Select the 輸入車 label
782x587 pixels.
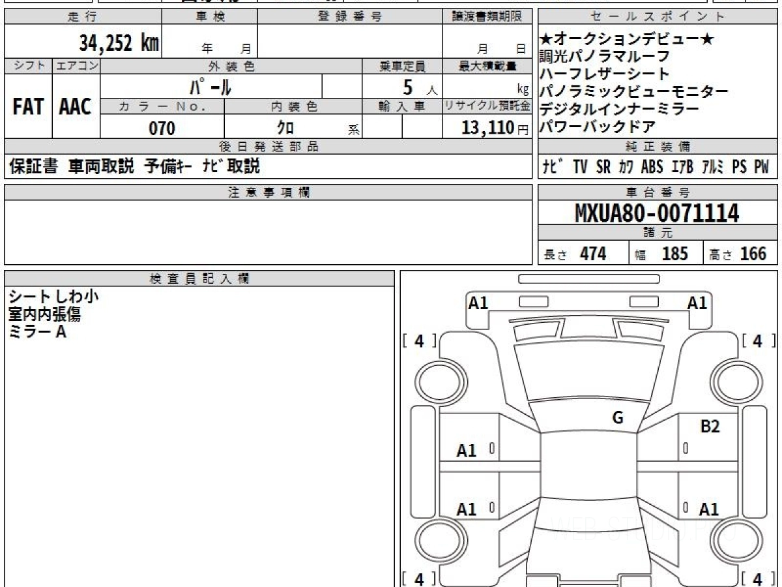click(402, 106)
